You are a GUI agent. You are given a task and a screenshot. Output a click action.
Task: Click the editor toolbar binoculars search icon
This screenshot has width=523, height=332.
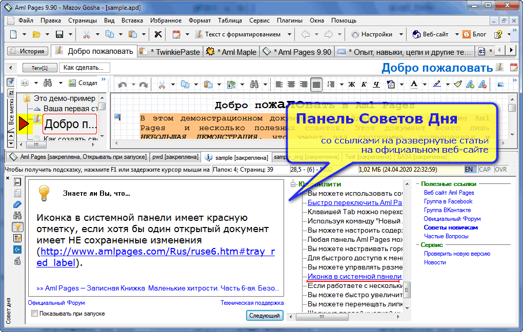[x=254, y=85]
